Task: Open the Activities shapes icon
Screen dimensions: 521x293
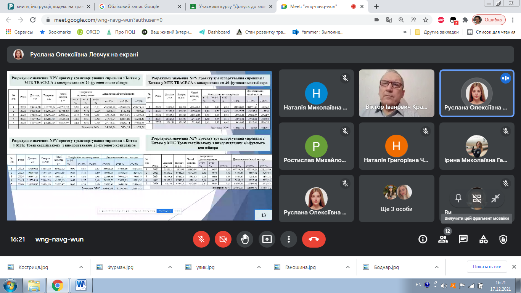Action: 483,239
